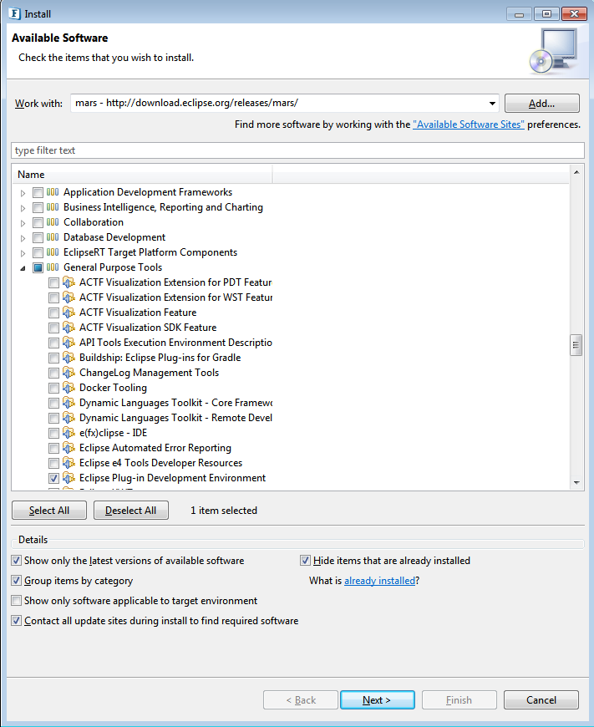Cancel the Install dialog
This screenshot has width=594, height=727.
541,699
